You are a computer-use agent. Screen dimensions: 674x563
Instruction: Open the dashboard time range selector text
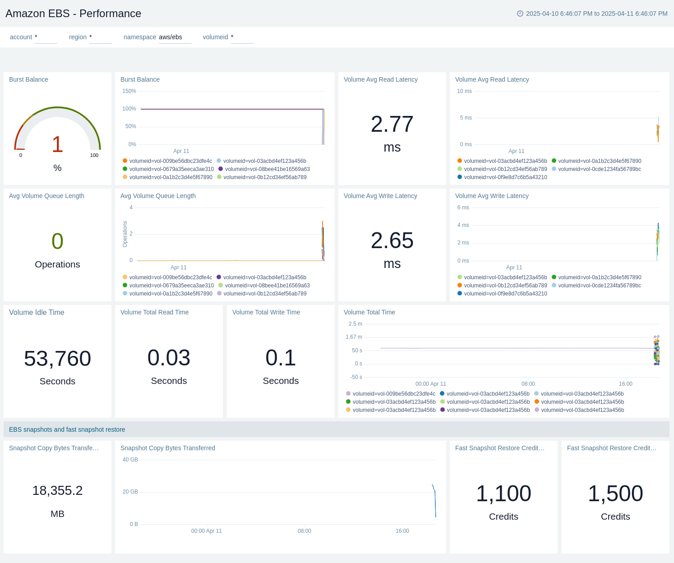click(x=596, y=14)
